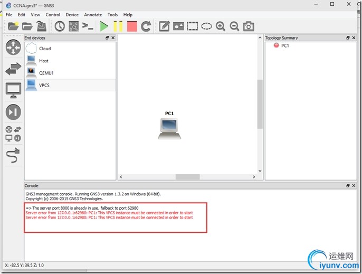Select VPCS in End devices list
The height and width of the screenshot is (274, 362).
click(70, 85)
